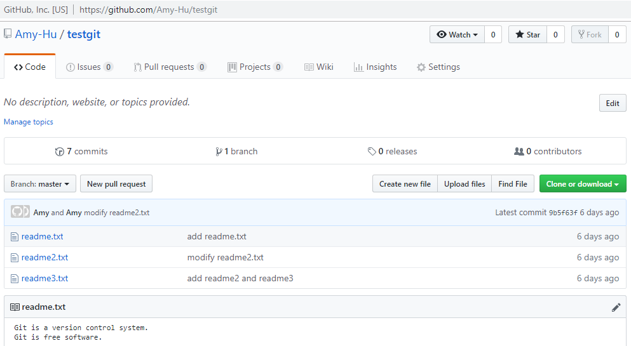Image resolution: width=631 pixels, height=346 pixels.
Task: Click the fork count next to Fork
Action: [x=617, y=34]
